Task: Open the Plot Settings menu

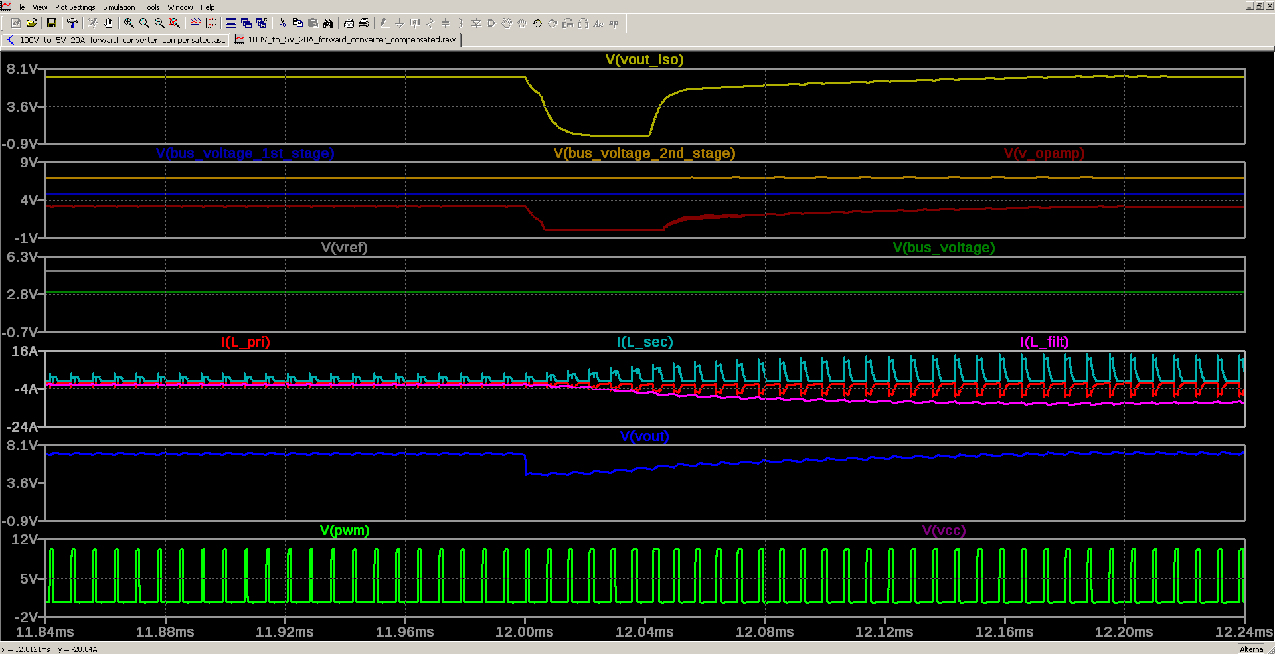Action: pyautogui.click(x=75, y=7)
